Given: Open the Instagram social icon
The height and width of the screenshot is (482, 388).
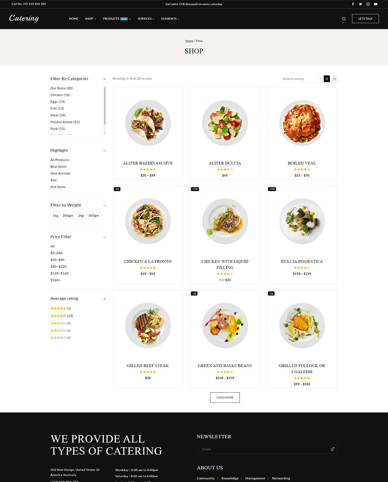Looking at the screenshot, I should point(368,4).
